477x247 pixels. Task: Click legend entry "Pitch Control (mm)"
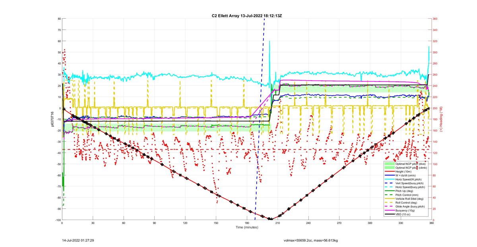click(x=407, y=195)
